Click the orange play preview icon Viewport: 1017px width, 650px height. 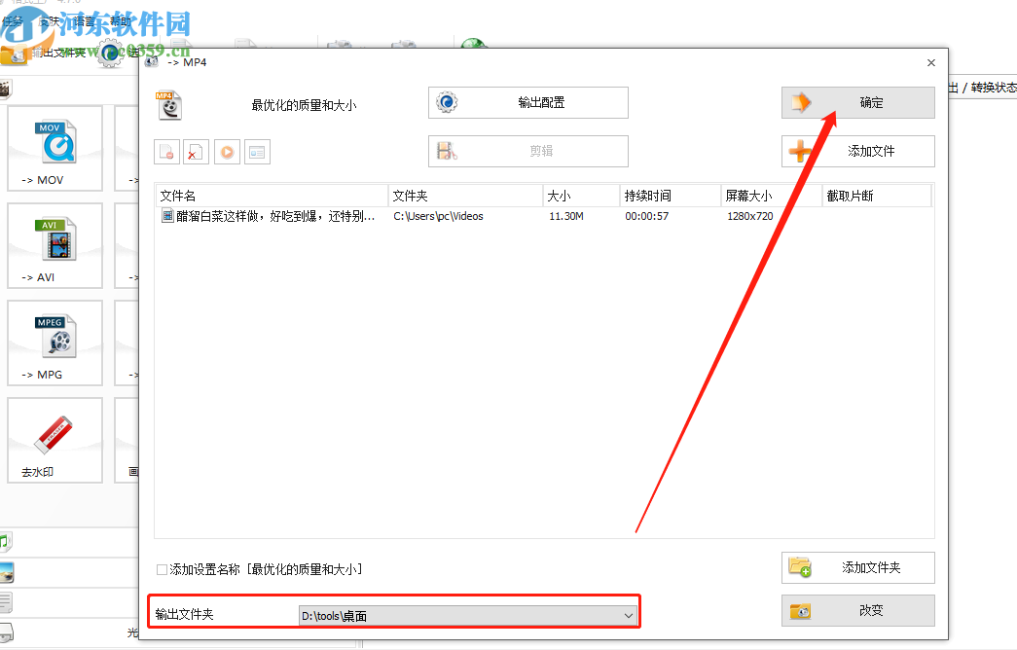(x=227, y=152)
